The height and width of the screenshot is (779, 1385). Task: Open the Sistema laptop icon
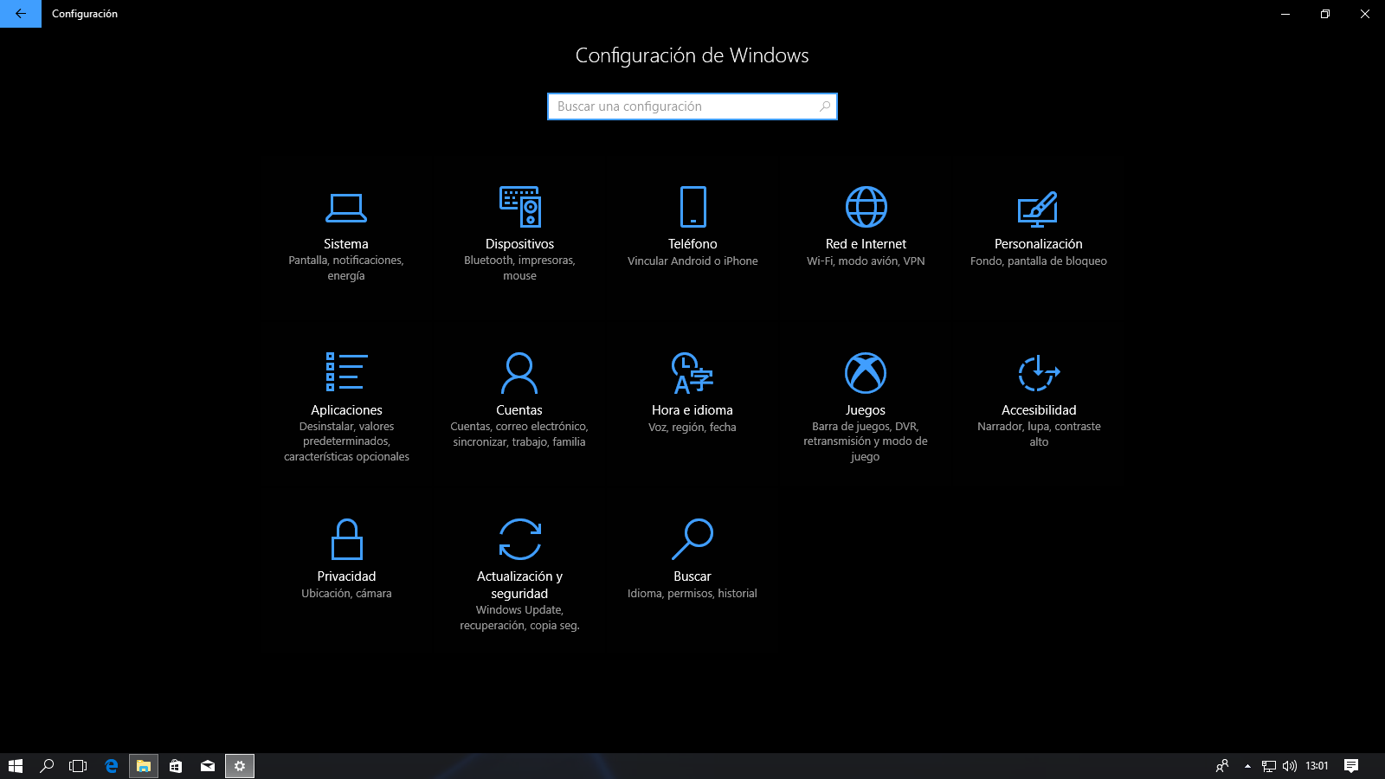point(346,207)
